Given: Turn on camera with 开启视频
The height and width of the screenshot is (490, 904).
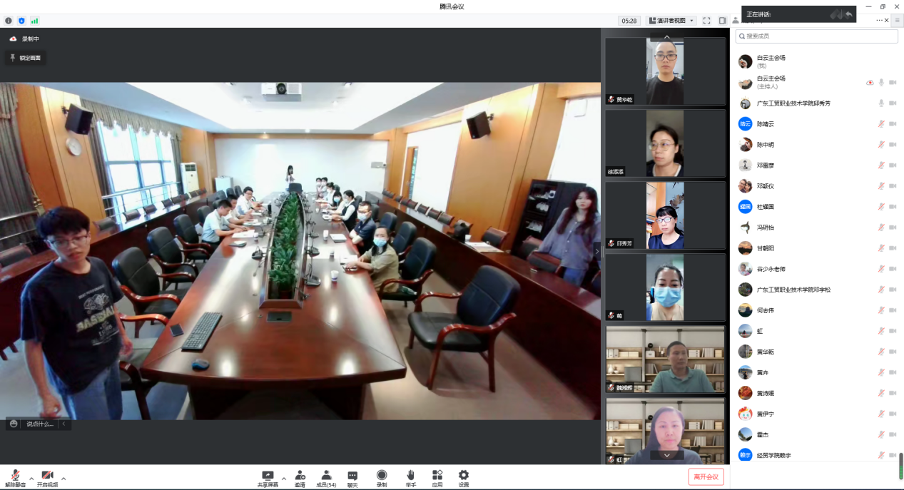Looking at the screenshot, I should pyautogui.click(x=47, y=475).
